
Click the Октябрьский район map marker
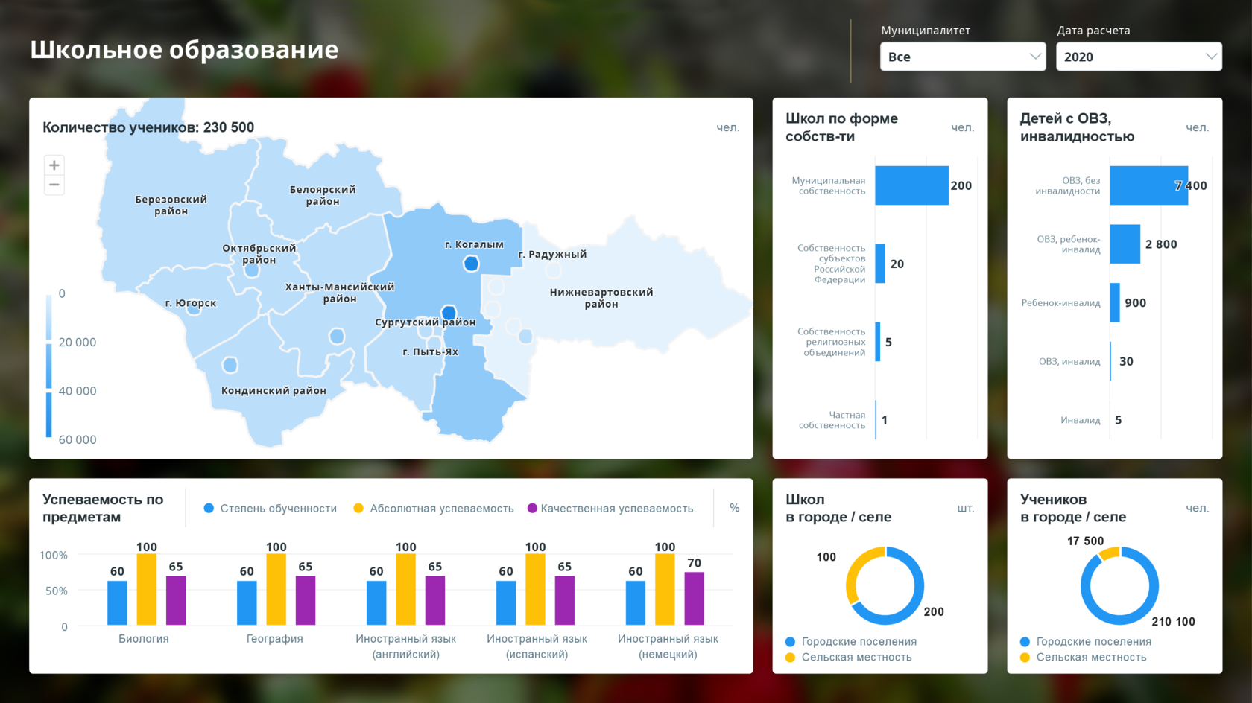coord(252,270)
